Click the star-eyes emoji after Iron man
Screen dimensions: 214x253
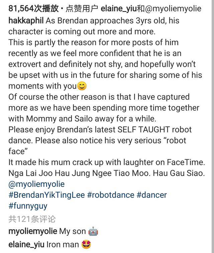[86, 245]
